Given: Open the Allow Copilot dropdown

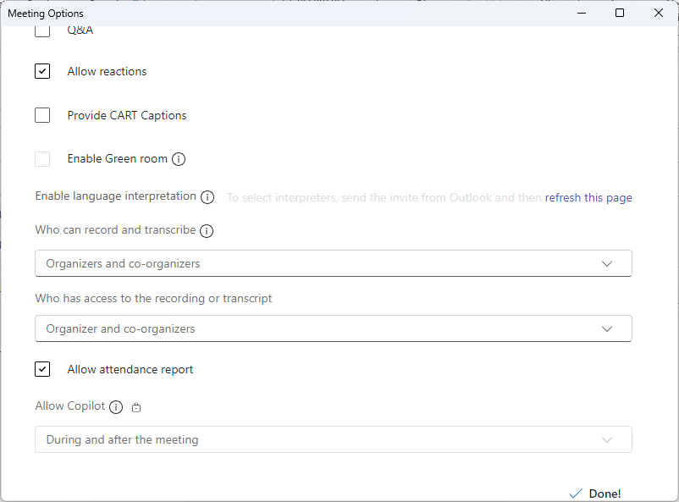Looking at the screenshot, I should coord(334,439).
